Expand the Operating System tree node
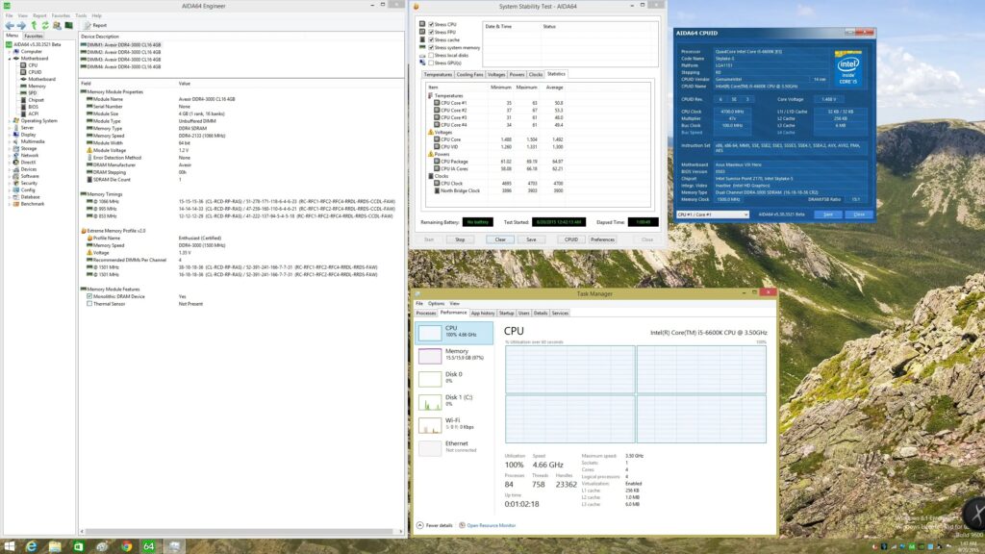This screenshot has height=554, width=985. [x=9, y=120]
